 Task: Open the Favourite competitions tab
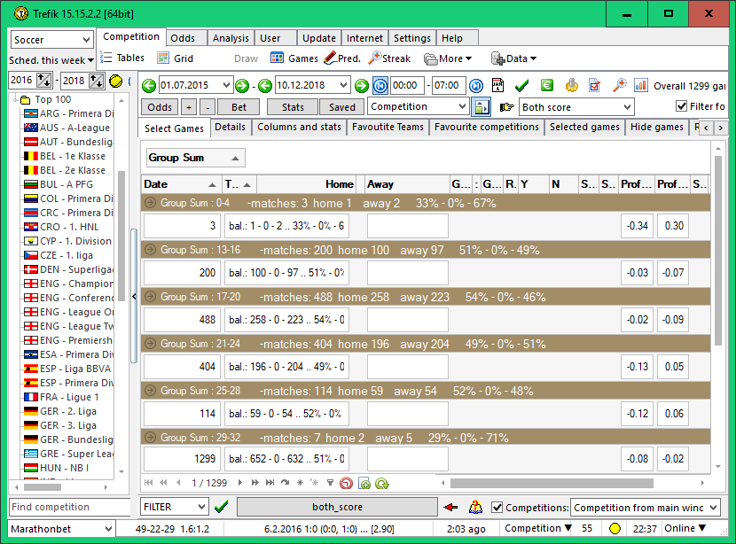486,128
